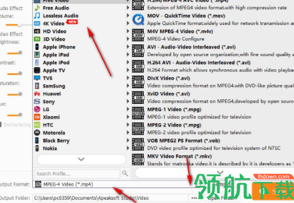This screenshot has height=203, width=294.
Task: Click the Apple iPhone device icon
Action: point(37,47)
